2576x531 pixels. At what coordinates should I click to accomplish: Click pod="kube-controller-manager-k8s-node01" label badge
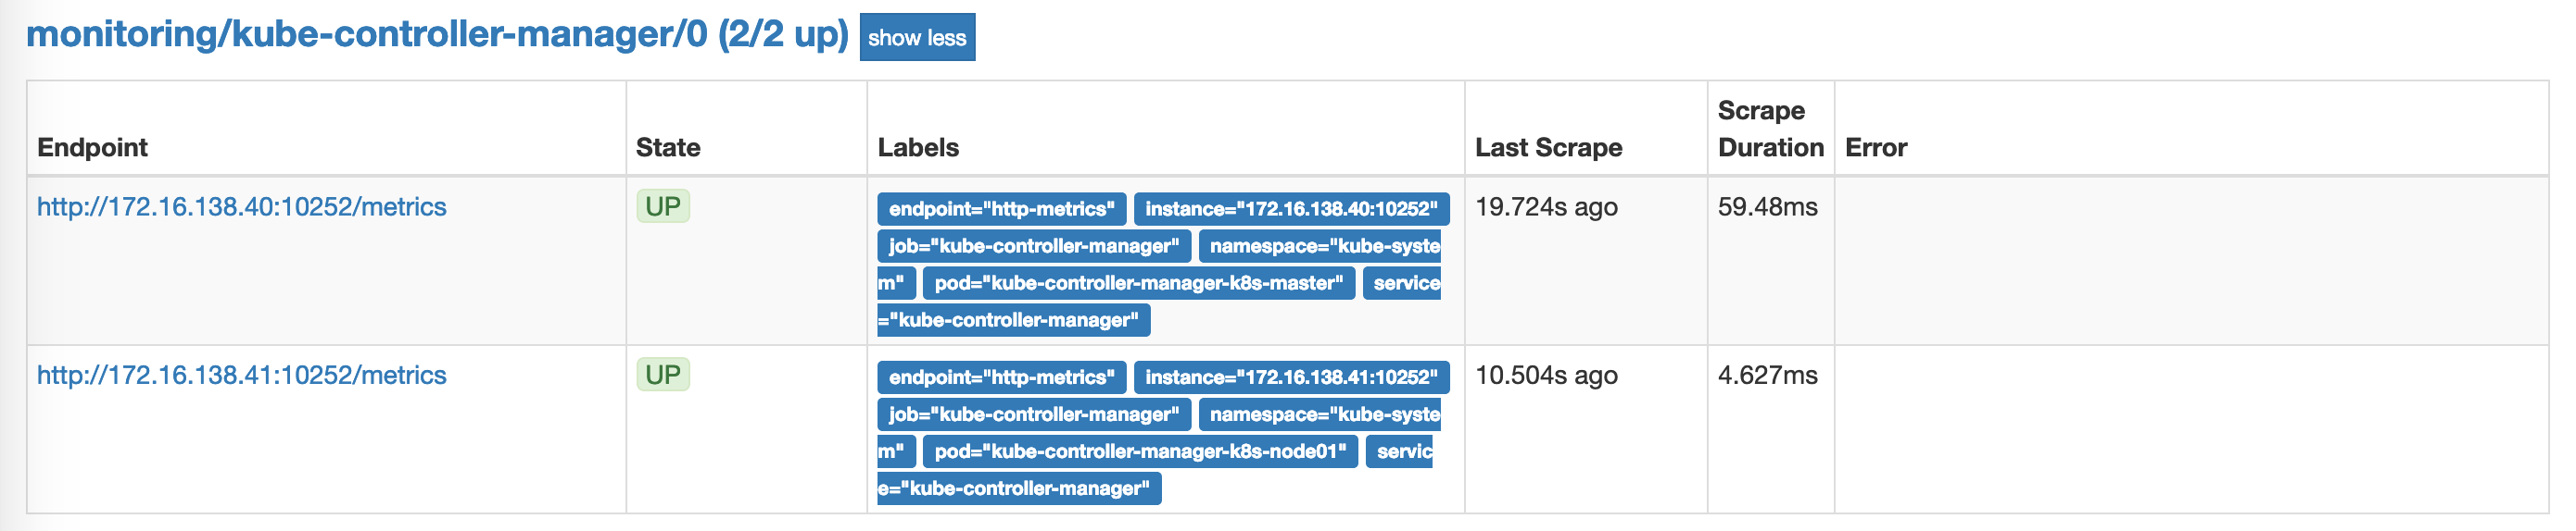pos(1141,452)
